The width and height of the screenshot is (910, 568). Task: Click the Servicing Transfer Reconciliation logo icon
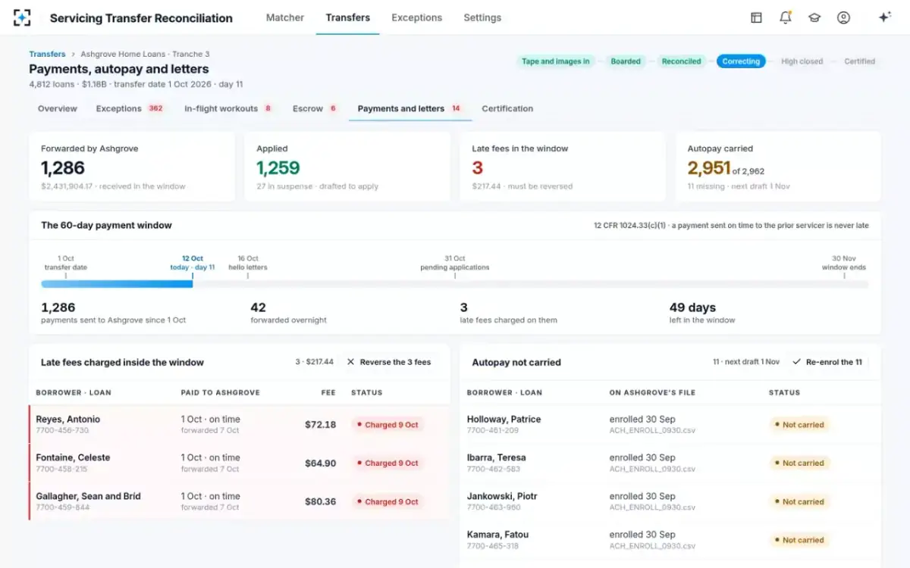pos(22,17)
